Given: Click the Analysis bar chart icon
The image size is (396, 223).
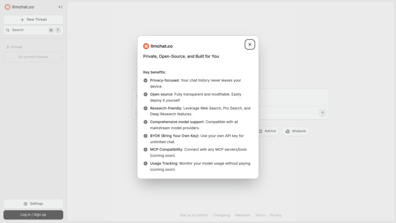Looking at the screenshot, I should (x=288, y=131).
